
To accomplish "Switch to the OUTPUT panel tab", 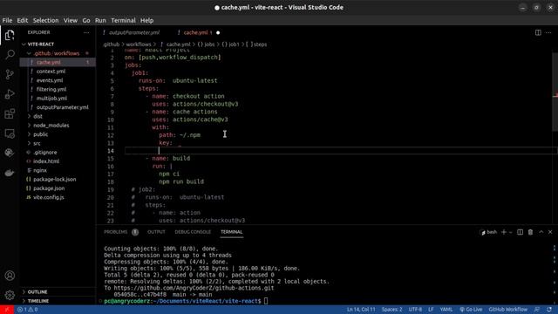I will point(156,232).
